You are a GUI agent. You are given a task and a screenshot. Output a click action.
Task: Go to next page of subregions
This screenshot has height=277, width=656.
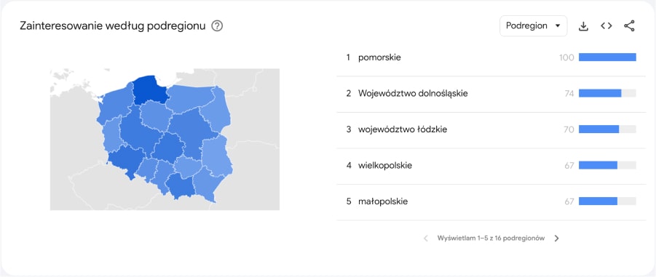coord(556,238)
